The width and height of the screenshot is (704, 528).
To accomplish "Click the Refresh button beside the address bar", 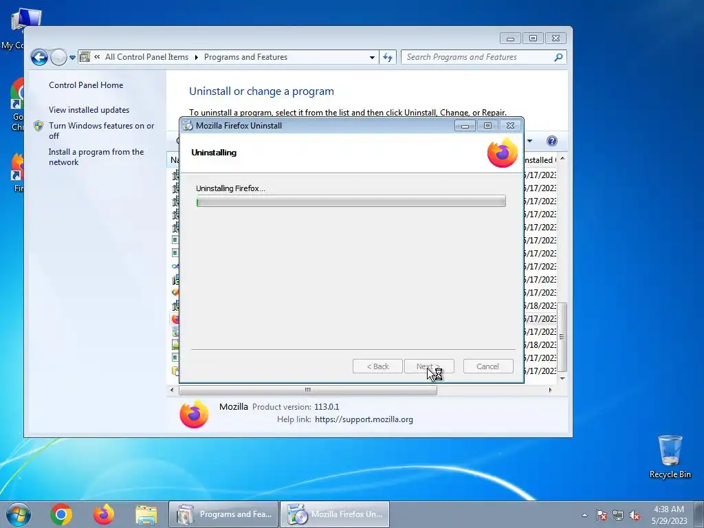I will pos(388,58).
